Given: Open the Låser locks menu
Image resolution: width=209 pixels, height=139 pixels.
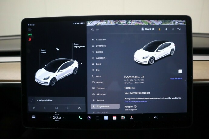Looking at the screenshot, I should click(x=97, y=64).
